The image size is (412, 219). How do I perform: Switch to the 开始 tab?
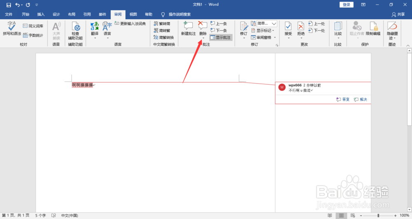26,14
